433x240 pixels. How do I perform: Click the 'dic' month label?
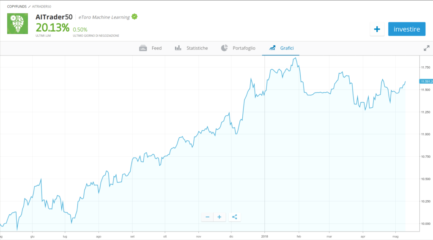pyautogui.click(x=231, y=237)
